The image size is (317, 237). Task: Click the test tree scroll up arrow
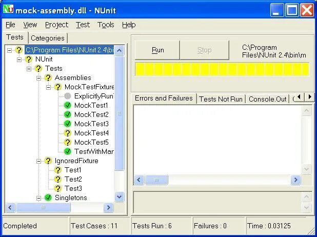[x=120, y=50]
